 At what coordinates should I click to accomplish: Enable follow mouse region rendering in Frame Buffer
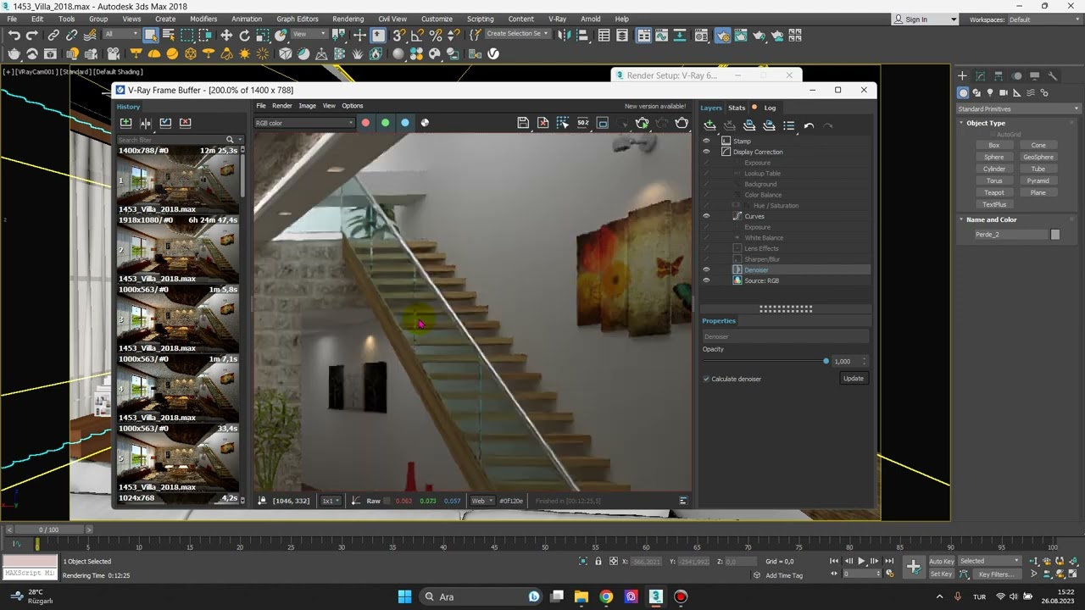(x=563, y=123)
